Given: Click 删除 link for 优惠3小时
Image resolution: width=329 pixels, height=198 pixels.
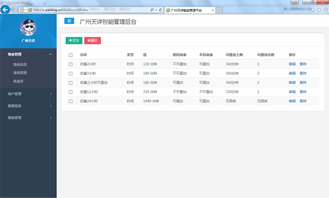Looking at the screenshot, I should 303,73.
